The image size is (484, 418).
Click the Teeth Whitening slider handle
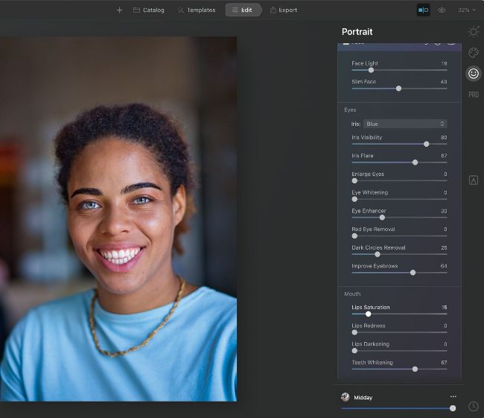point(415,369)
